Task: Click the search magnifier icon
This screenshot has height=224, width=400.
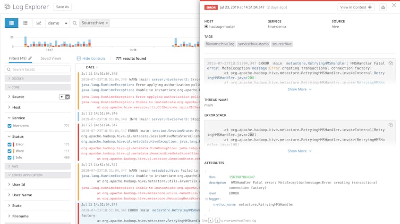Action: [x=75, y=23]
